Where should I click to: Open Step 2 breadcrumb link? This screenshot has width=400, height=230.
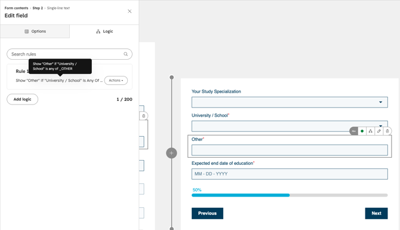[x=38, y=8]
